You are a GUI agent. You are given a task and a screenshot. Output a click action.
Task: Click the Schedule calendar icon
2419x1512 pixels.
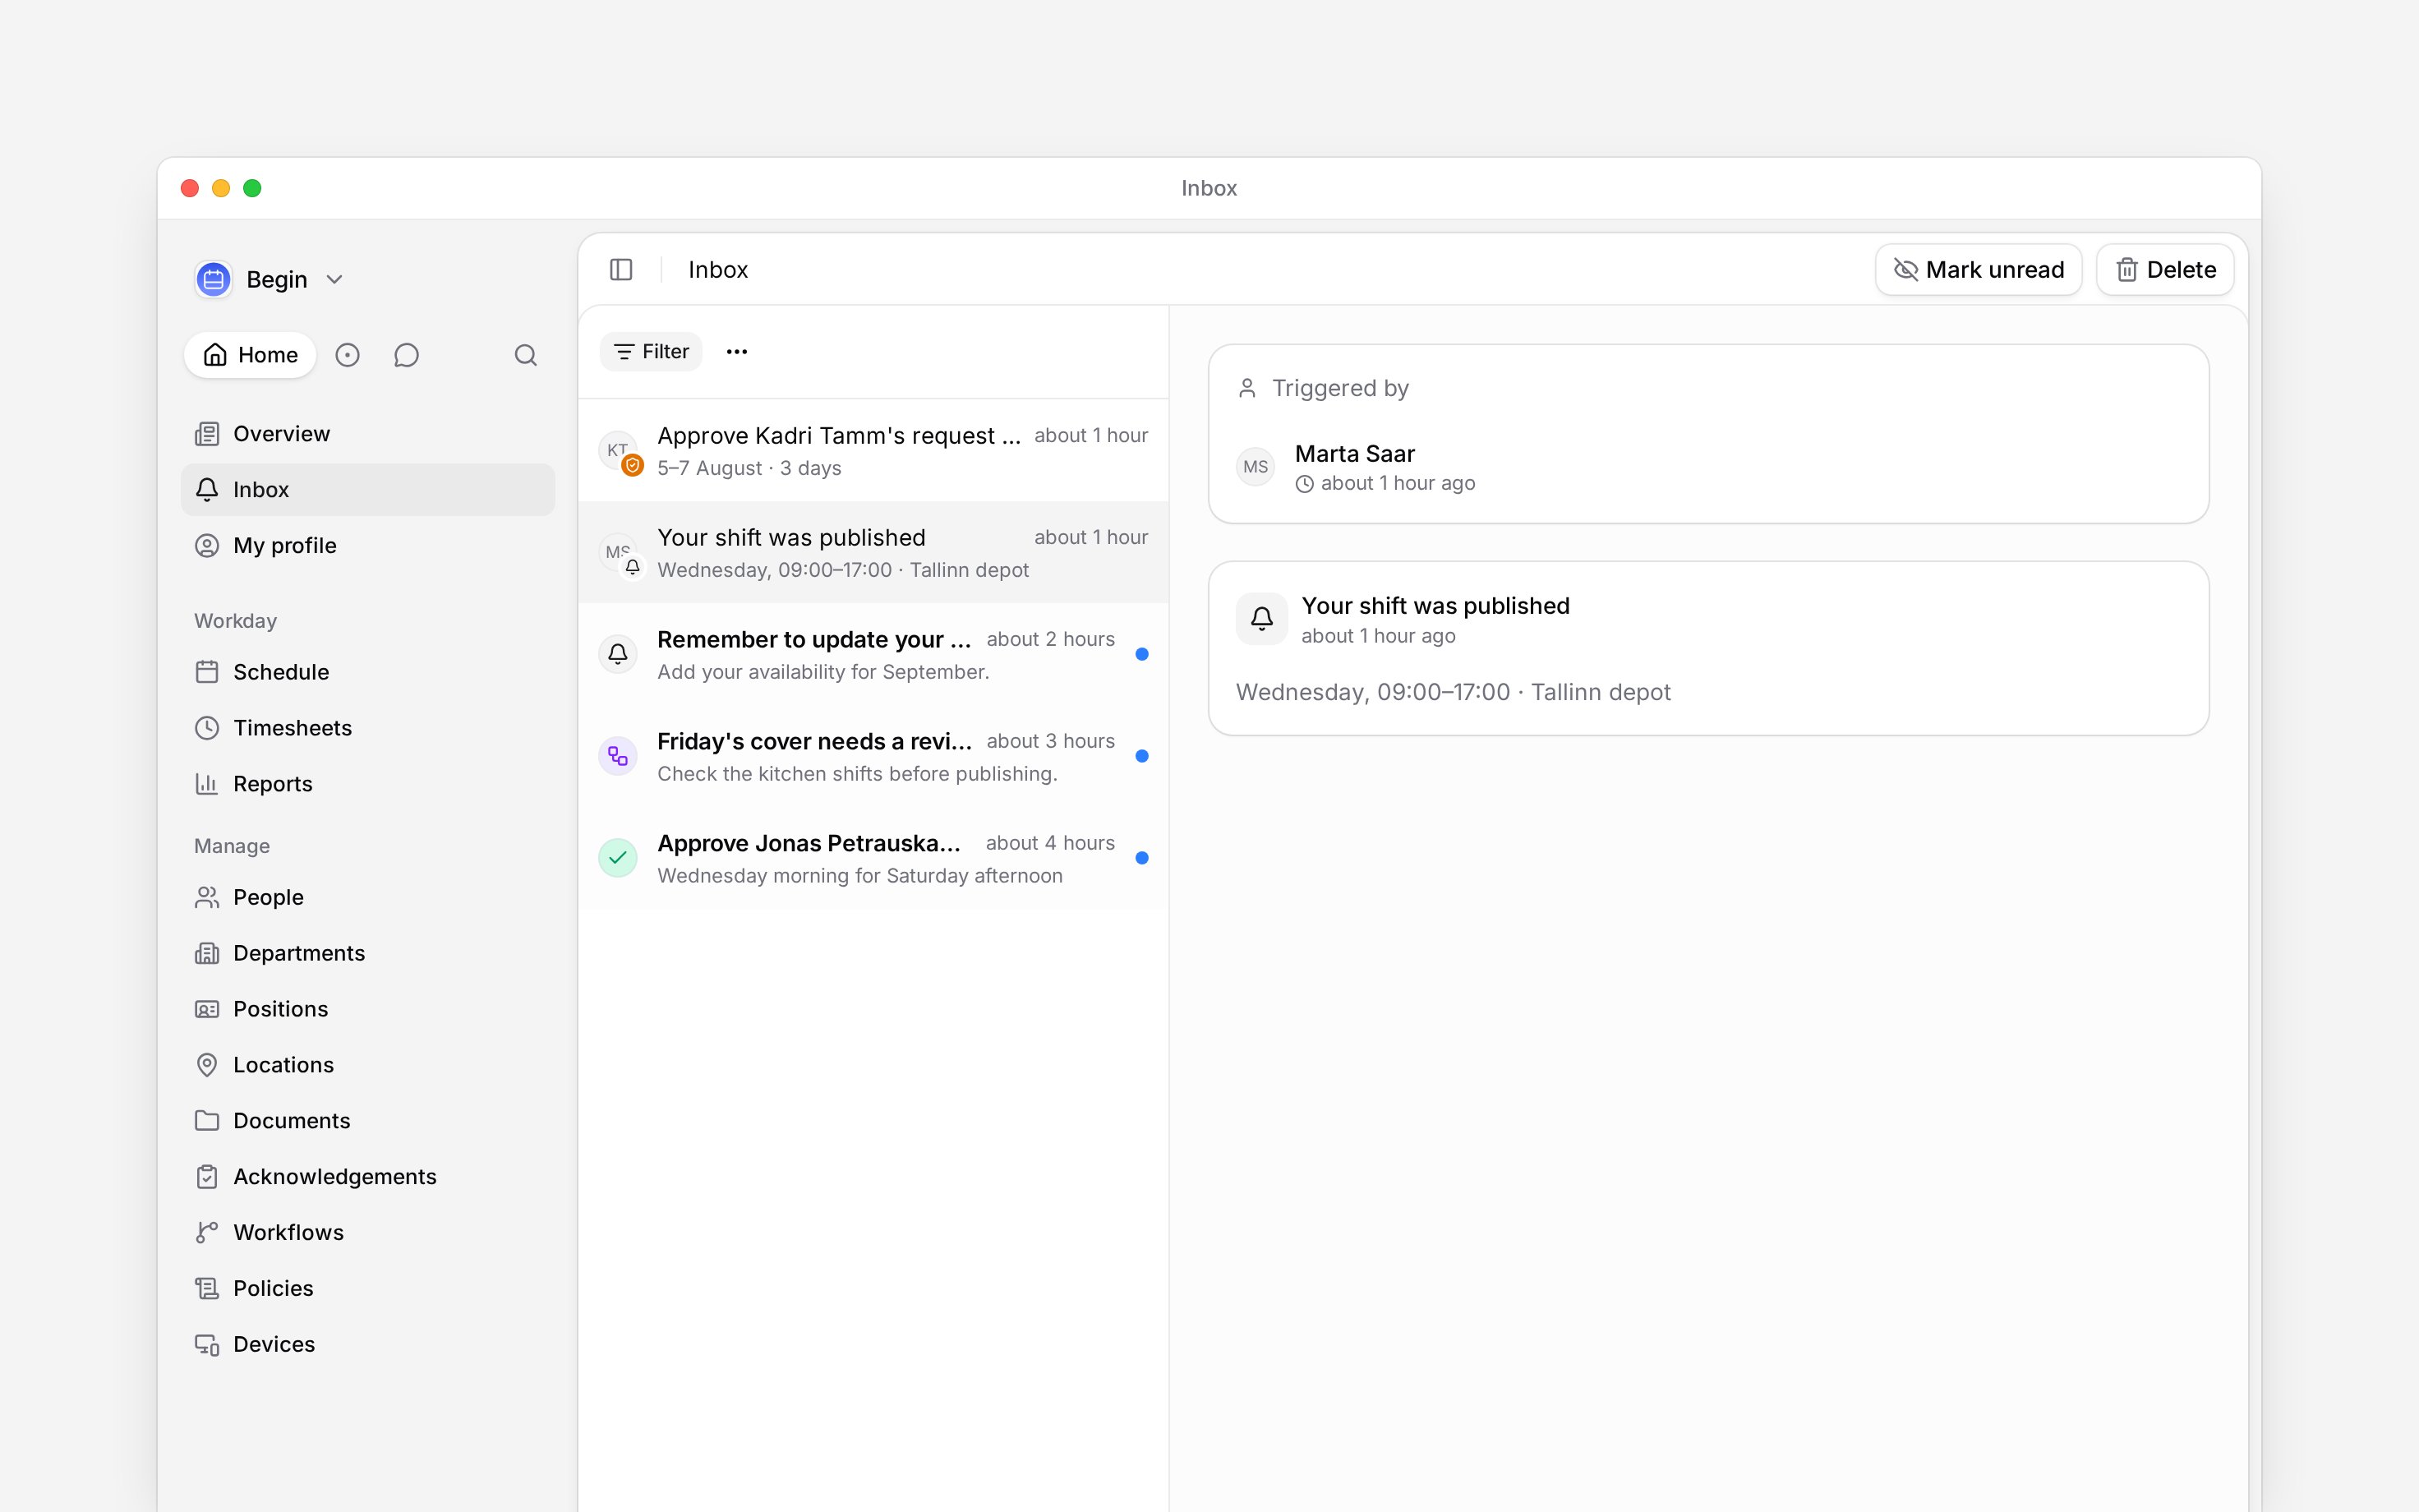(207, 672)
